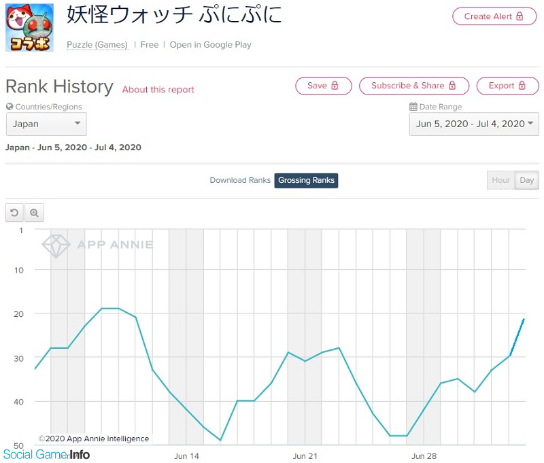Click the Jun 14 axis label
This screenshot has width=544, height=463.
(186, 456)
